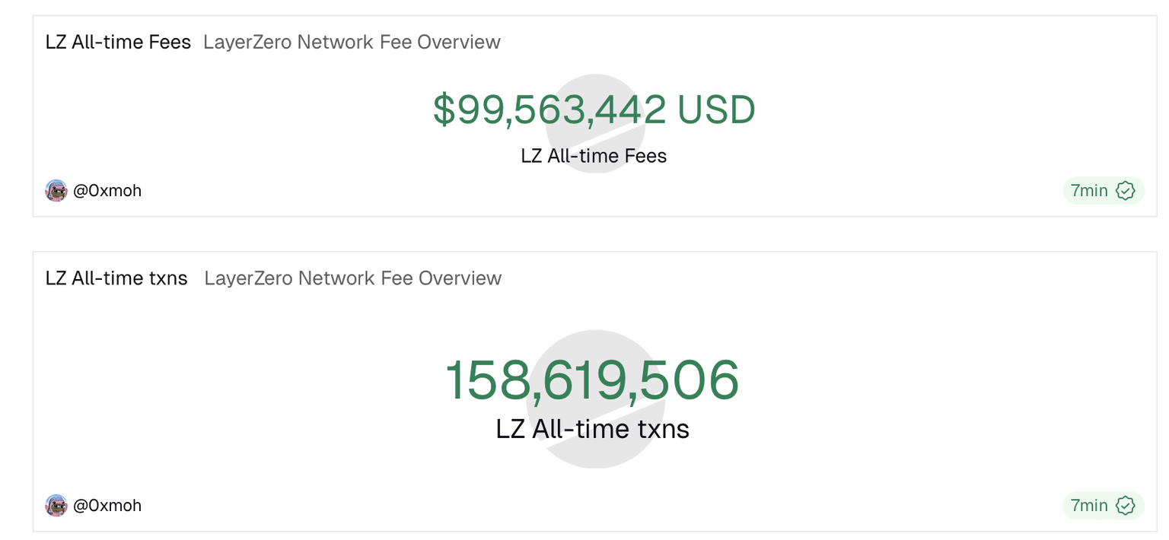This screenshot has height=540, width=1169.
Task: Click the 7min refresh label in the Fees card
Action: [1089, 190]
